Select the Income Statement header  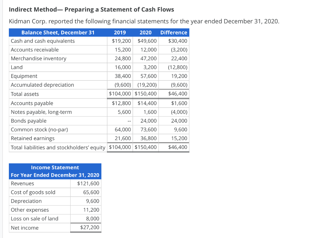pos(55,167)
